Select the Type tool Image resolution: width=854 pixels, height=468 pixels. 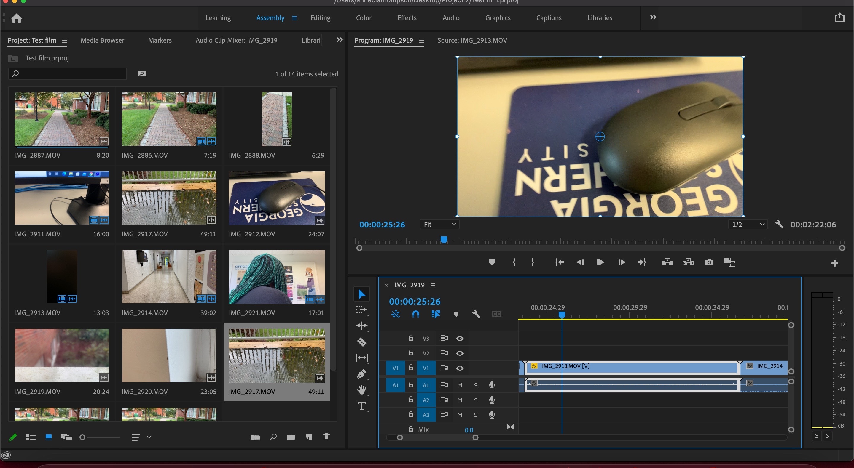point(361,406)
